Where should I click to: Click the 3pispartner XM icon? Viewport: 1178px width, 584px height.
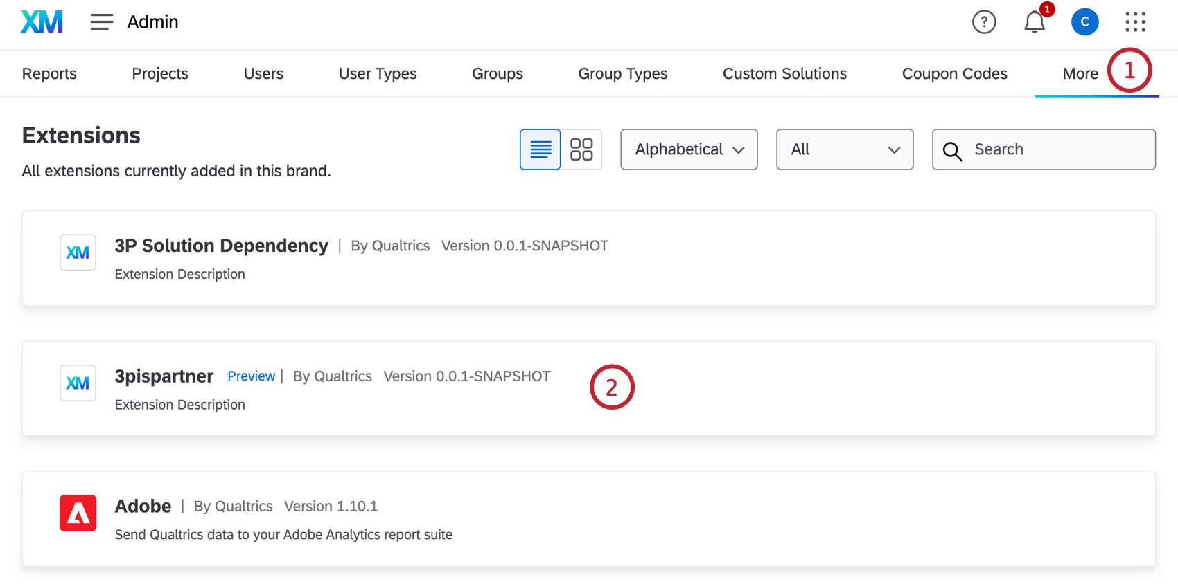[78, 383]
